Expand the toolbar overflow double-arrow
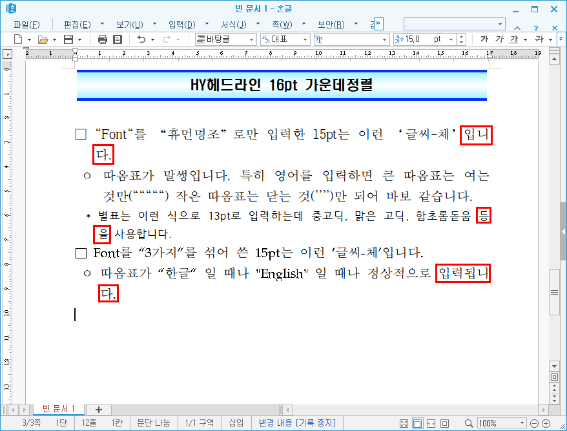The width and height of the screenshot is (567, 431). (561, 38)
